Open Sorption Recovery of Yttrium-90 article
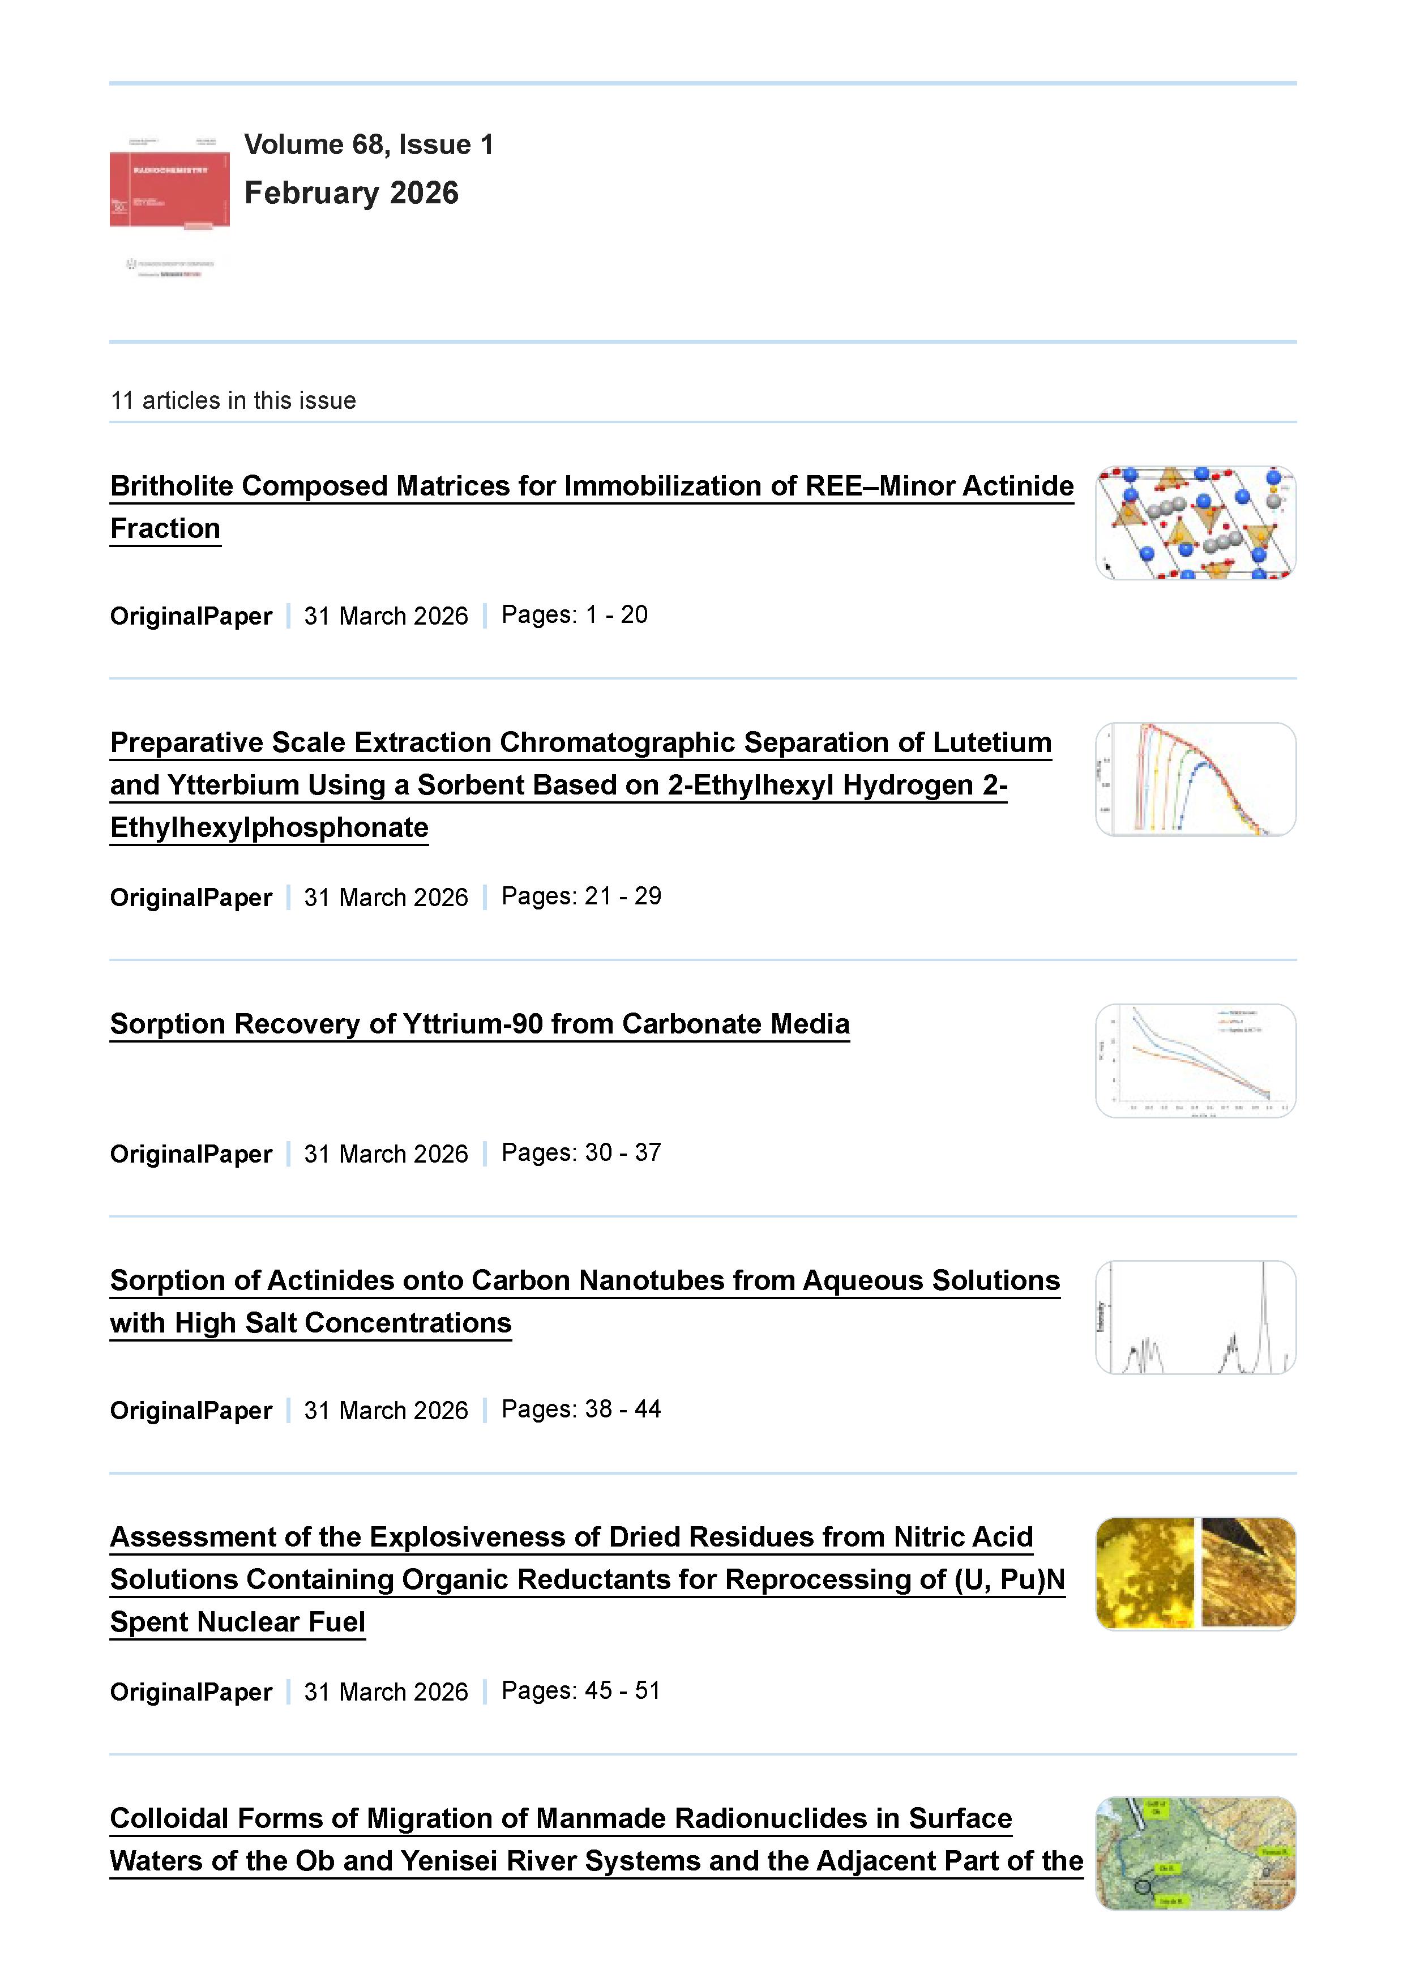This screenshot has height=1986, width=1403. point(479,1024)
